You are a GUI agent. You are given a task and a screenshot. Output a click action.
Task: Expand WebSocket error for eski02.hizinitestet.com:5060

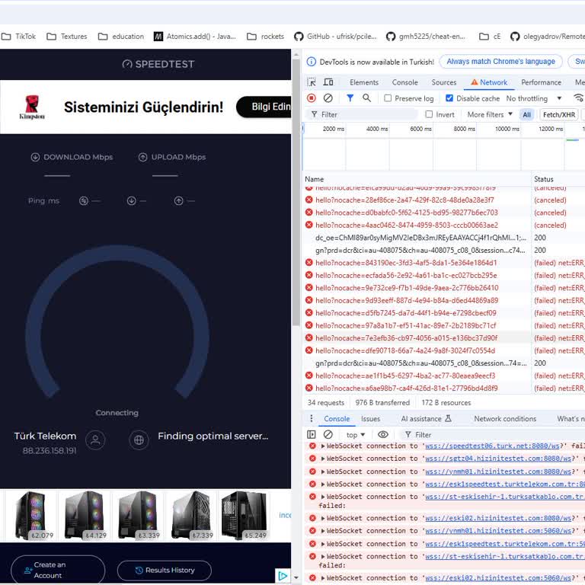pos(323,578)
